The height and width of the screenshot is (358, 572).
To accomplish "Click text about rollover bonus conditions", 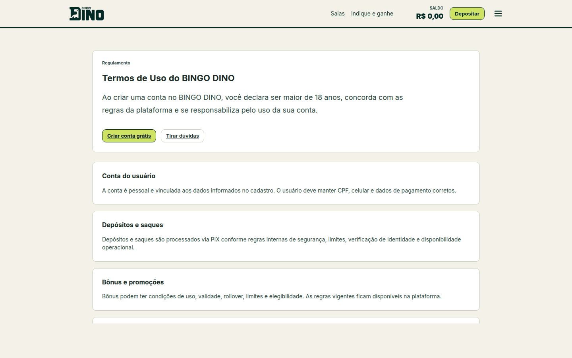I will pos(272,296).
